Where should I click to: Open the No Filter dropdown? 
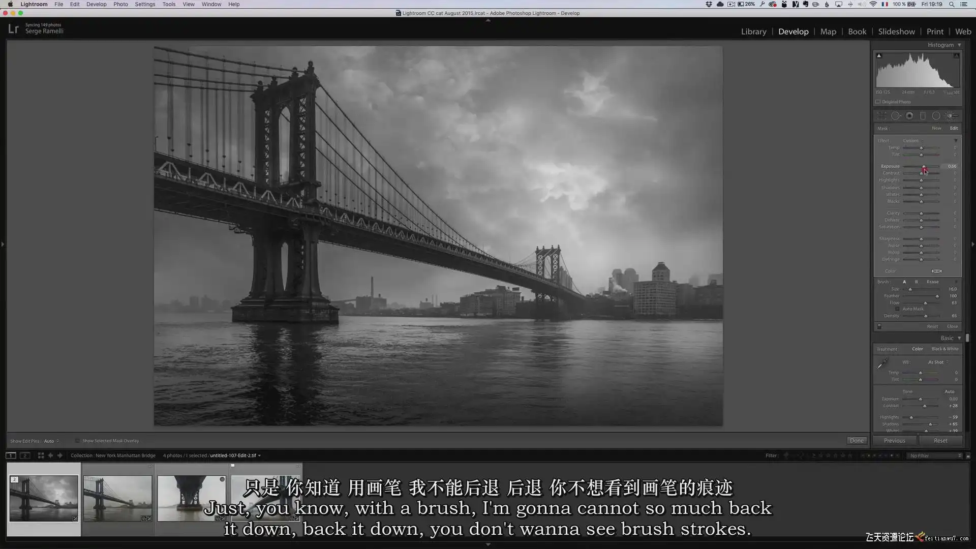935,456
